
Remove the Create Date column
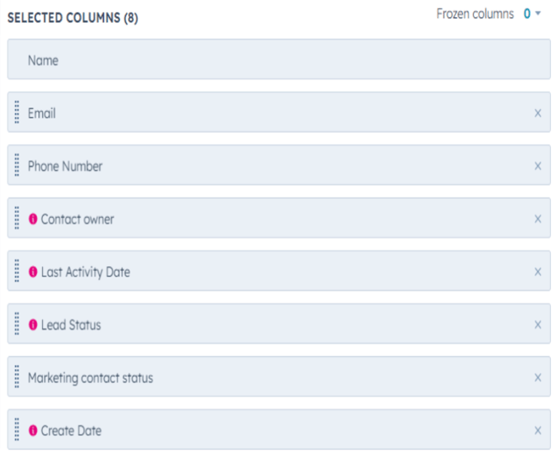pyautogui.click(x=538, y=430)
